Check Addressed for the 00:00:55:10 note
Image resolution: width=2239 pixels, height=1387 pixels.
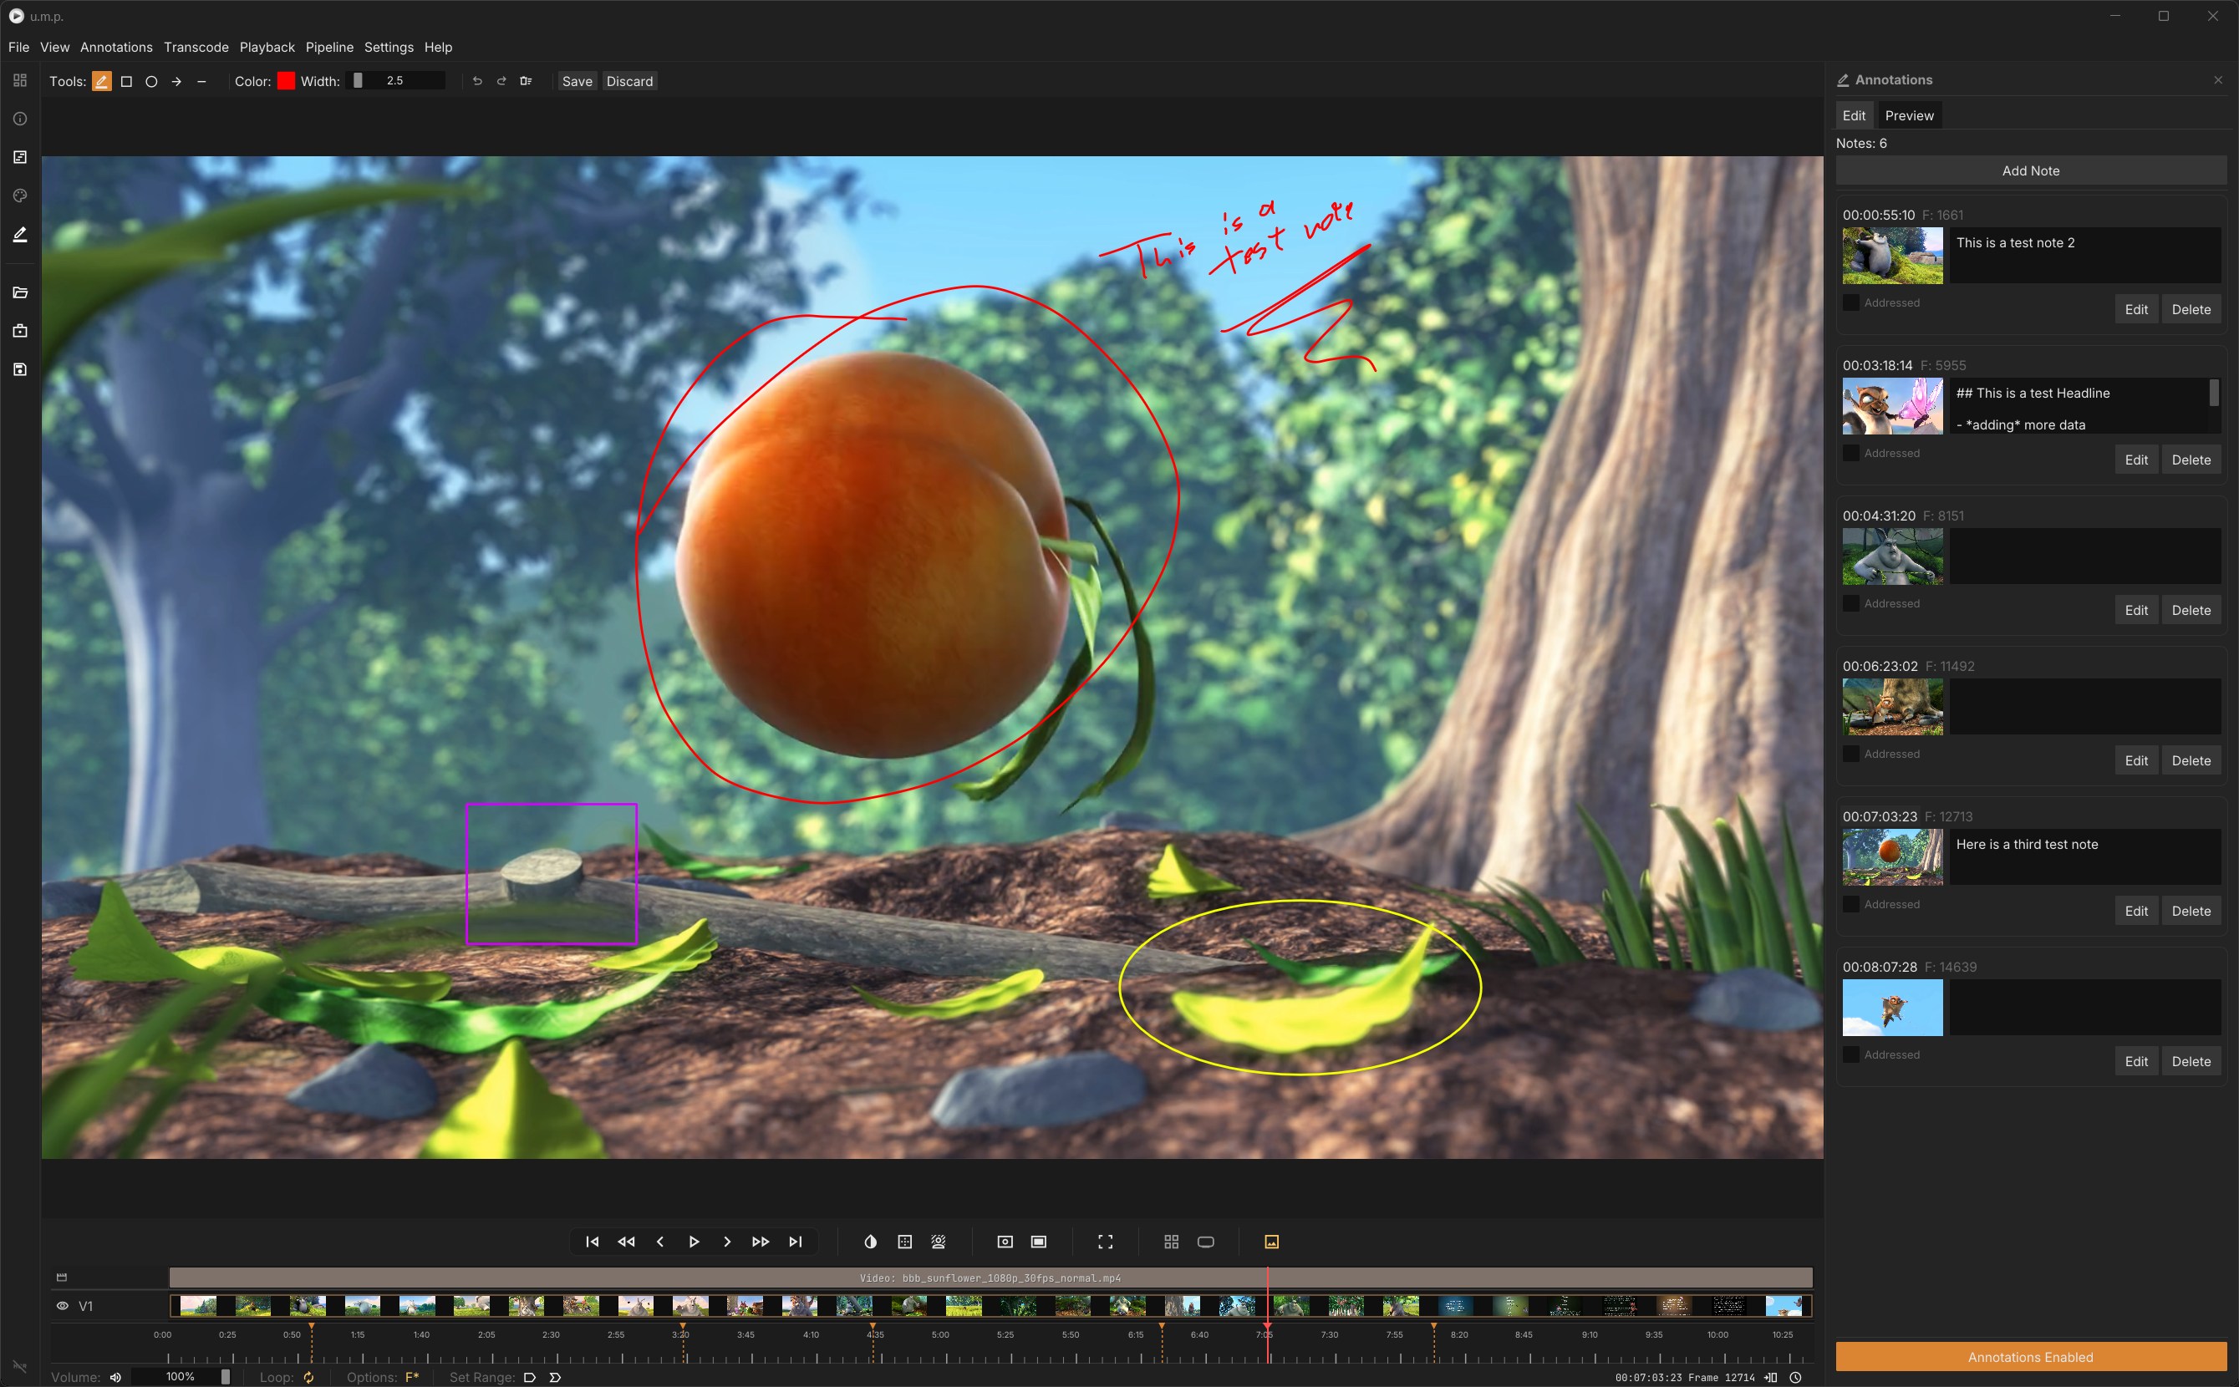coord(1851,302)
